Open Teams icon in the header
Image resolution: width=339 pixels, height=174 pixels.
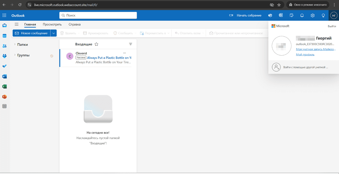click(270, 15)
